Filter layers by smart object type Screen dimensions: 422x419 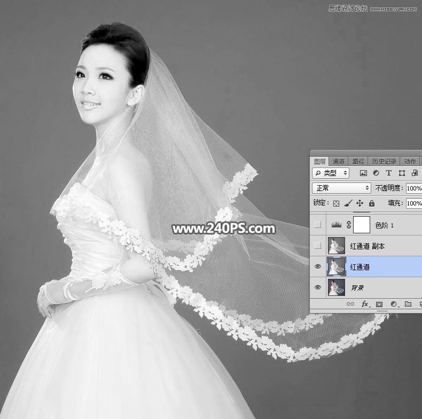tap(415, 173)
